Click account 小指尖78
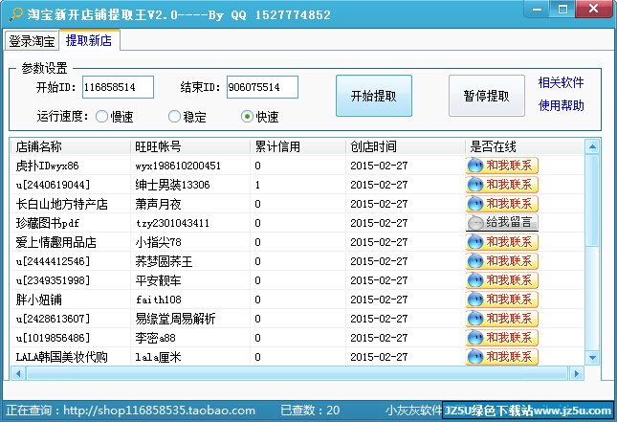 [x=158, y=242]
